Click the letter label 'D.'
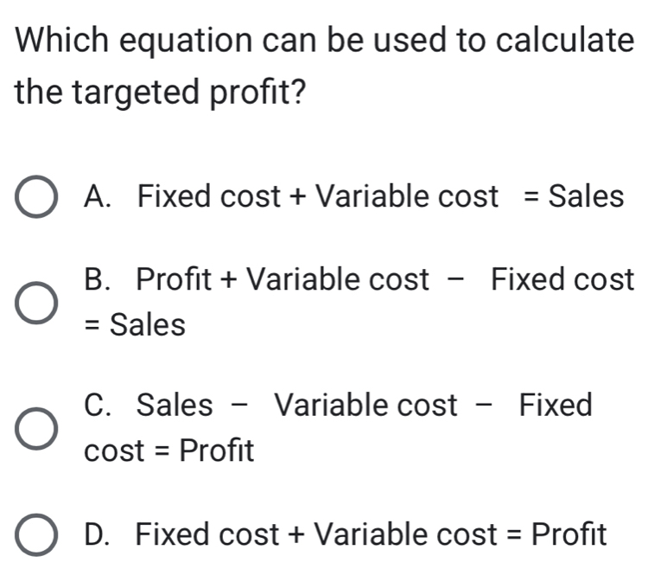Viewport: 648px width, 569px height. click(102, 534)
